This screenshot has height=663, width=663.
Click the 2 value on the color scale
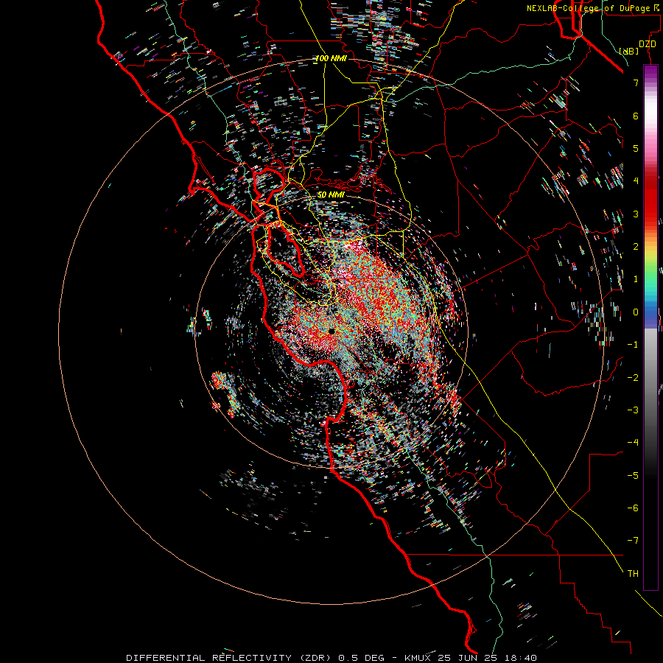636,246
